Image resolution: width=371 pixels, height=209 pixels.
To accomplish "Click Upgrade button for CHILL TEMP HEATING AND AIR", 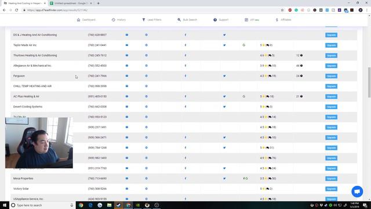I will coord(331,87).
